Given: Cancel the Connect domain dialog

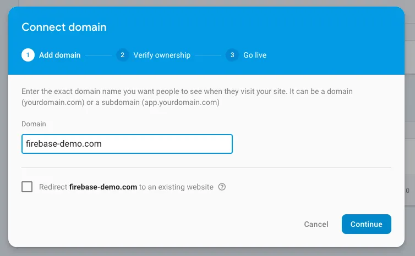Looking at the screenshot, I should pyautogui.click(x=316, y=224).
